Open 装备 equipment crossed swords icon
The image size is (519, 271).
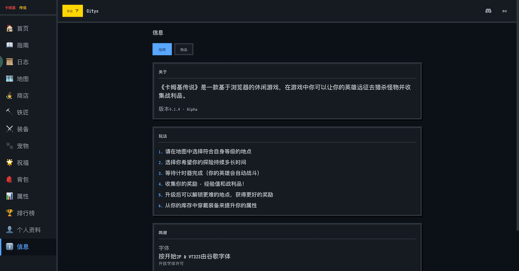pyautogui.click(x=9, y=129)
